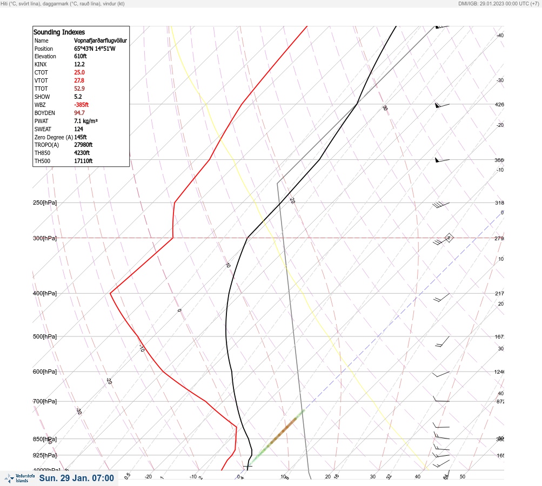Click the PWAT value 7.1 kg/m²

pos(86,121)
